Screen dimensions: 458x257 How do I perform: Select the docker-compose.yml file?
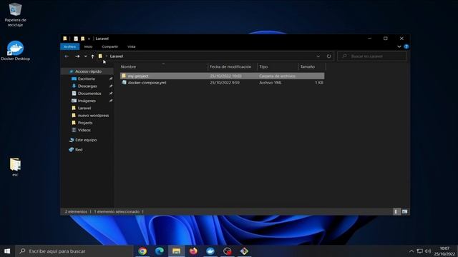tap(147, 83)
